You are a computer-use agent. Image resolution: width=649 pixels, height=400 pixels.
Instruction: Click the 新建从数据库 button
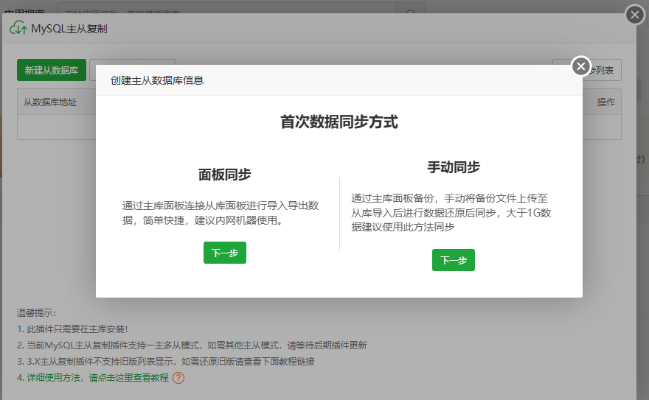[52, 70]
